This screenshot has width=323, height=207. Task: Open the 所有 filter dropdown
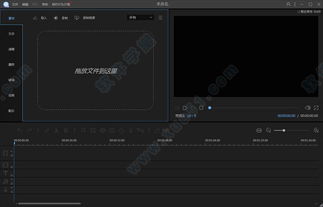[x=141, y=18]
